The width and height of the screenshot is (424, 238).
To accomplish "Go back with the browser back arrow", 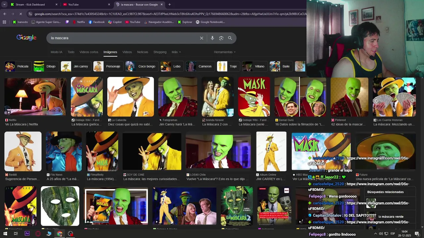I will click(x=5, y=14).
